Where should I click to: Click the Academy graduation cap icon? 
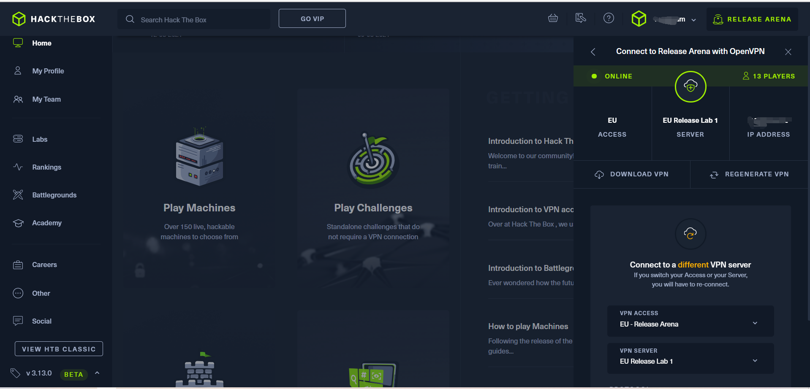18,223
